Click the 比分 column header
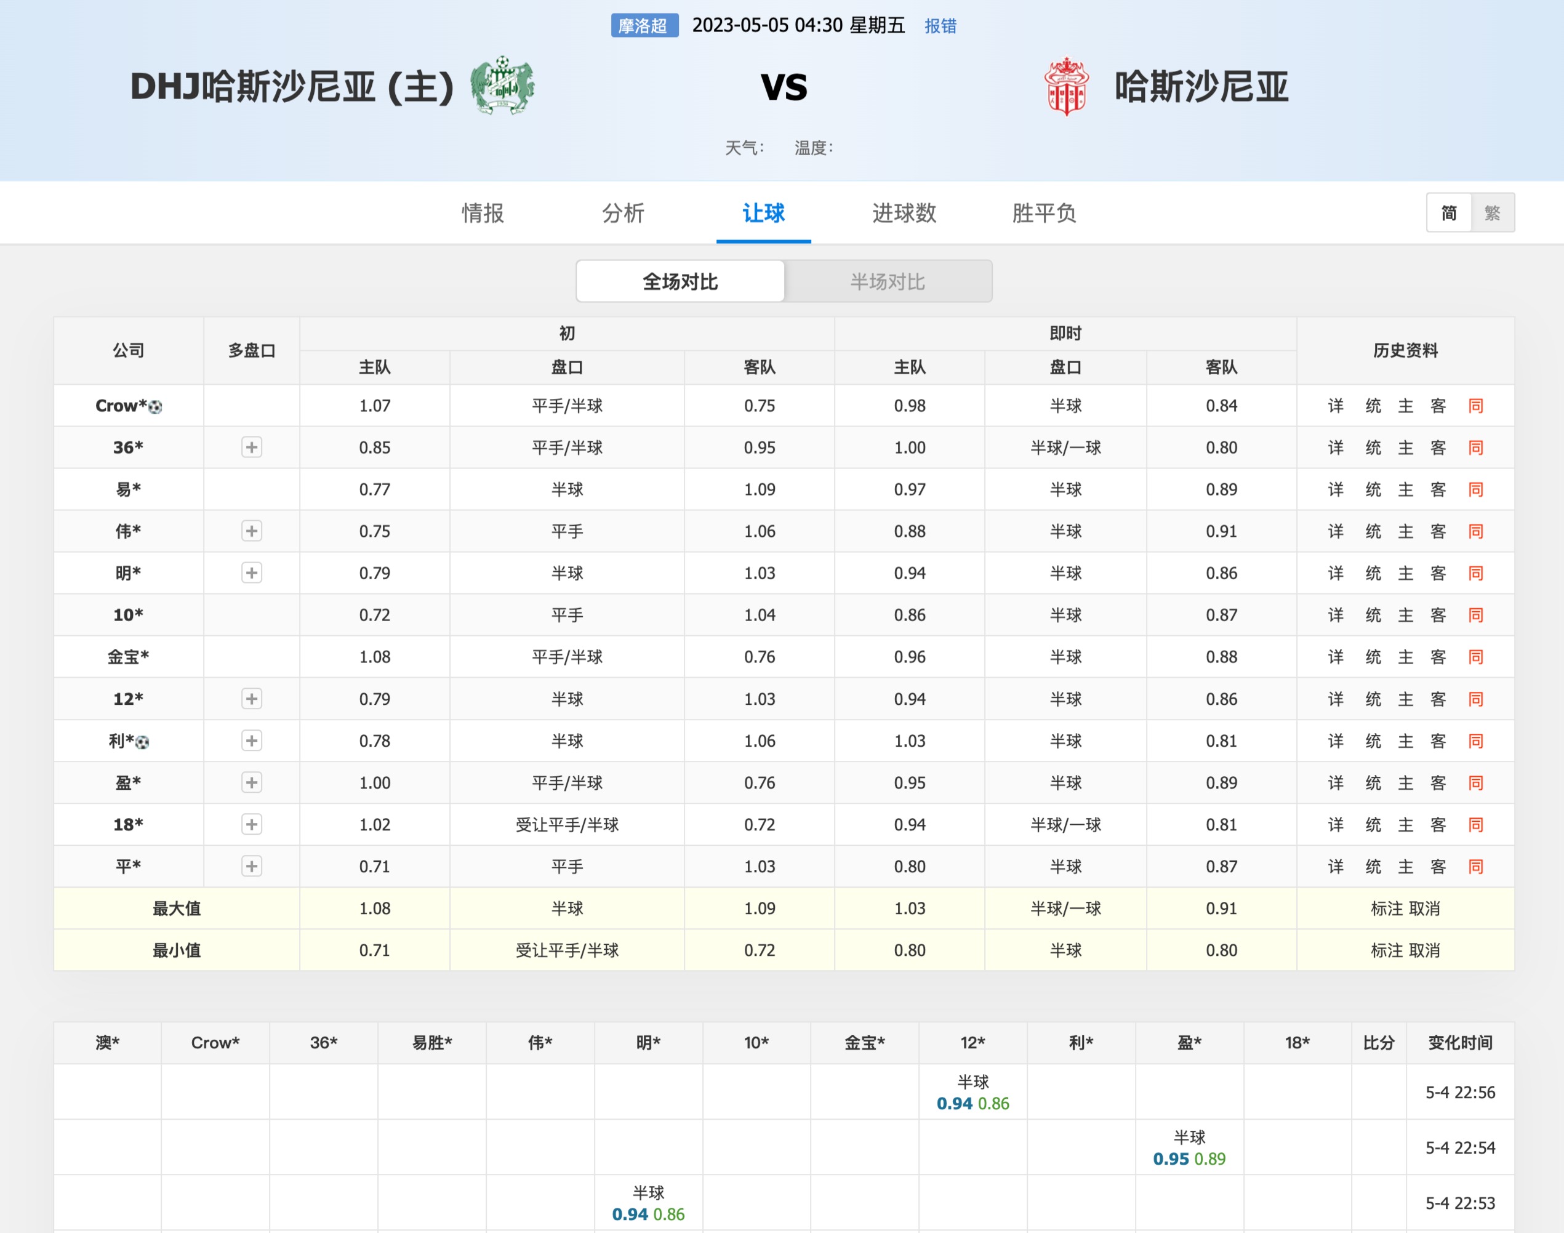Screen dimensions: 1564x1233 (x=1379, y=1042)
